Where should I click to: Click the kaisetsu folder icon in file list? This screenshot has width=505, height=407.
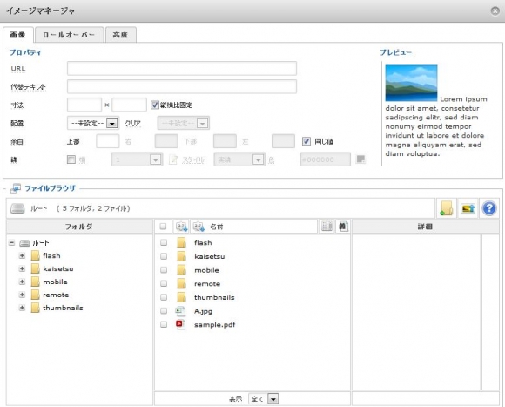point(182,256)
